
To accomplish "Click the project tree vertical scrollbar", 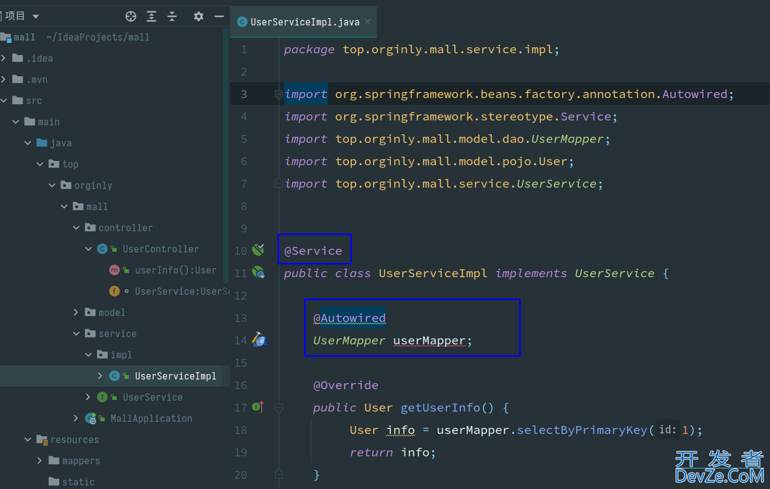I will click(x=226, y=156).
